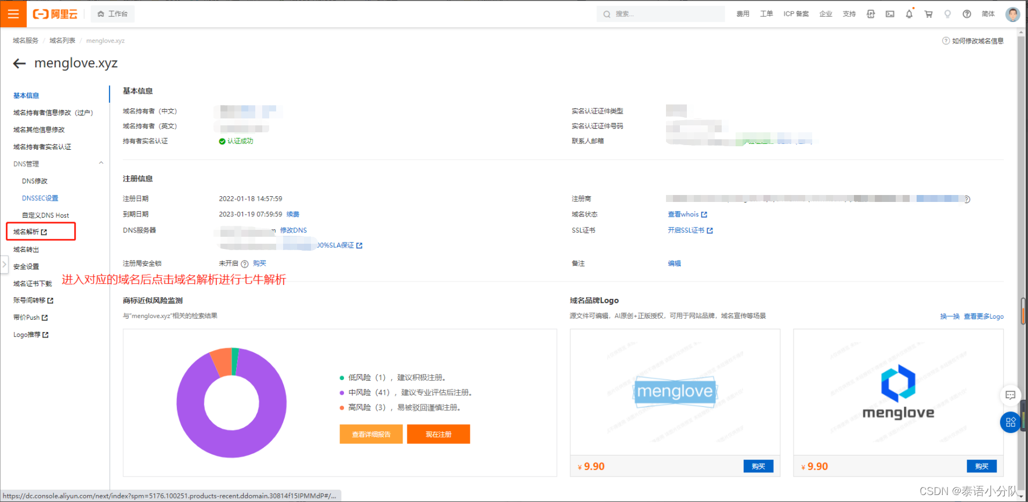
Task: Click the 注册商 help question icon
Action: [x=967, y=200]
